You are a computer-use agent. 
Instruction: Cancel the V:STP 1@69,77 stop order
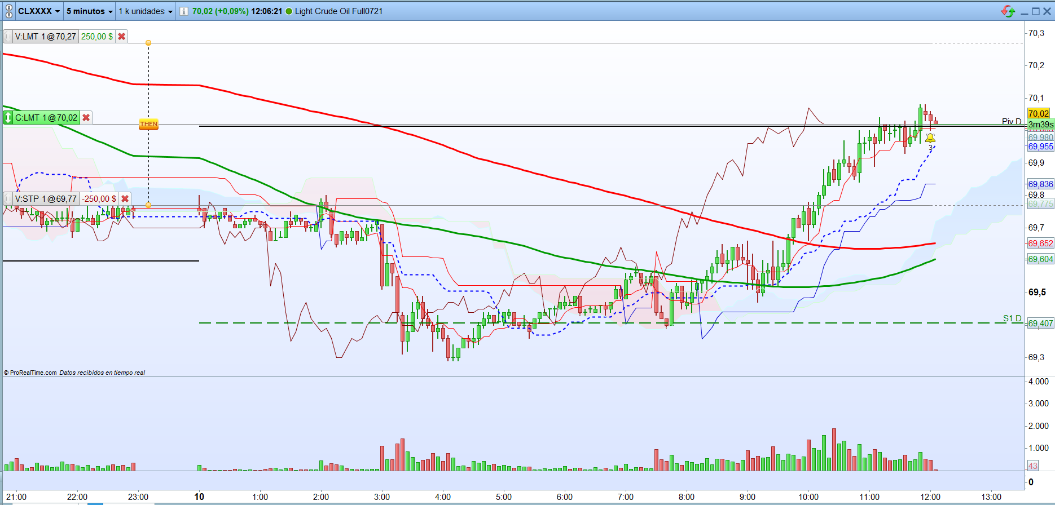coord(125,199)
